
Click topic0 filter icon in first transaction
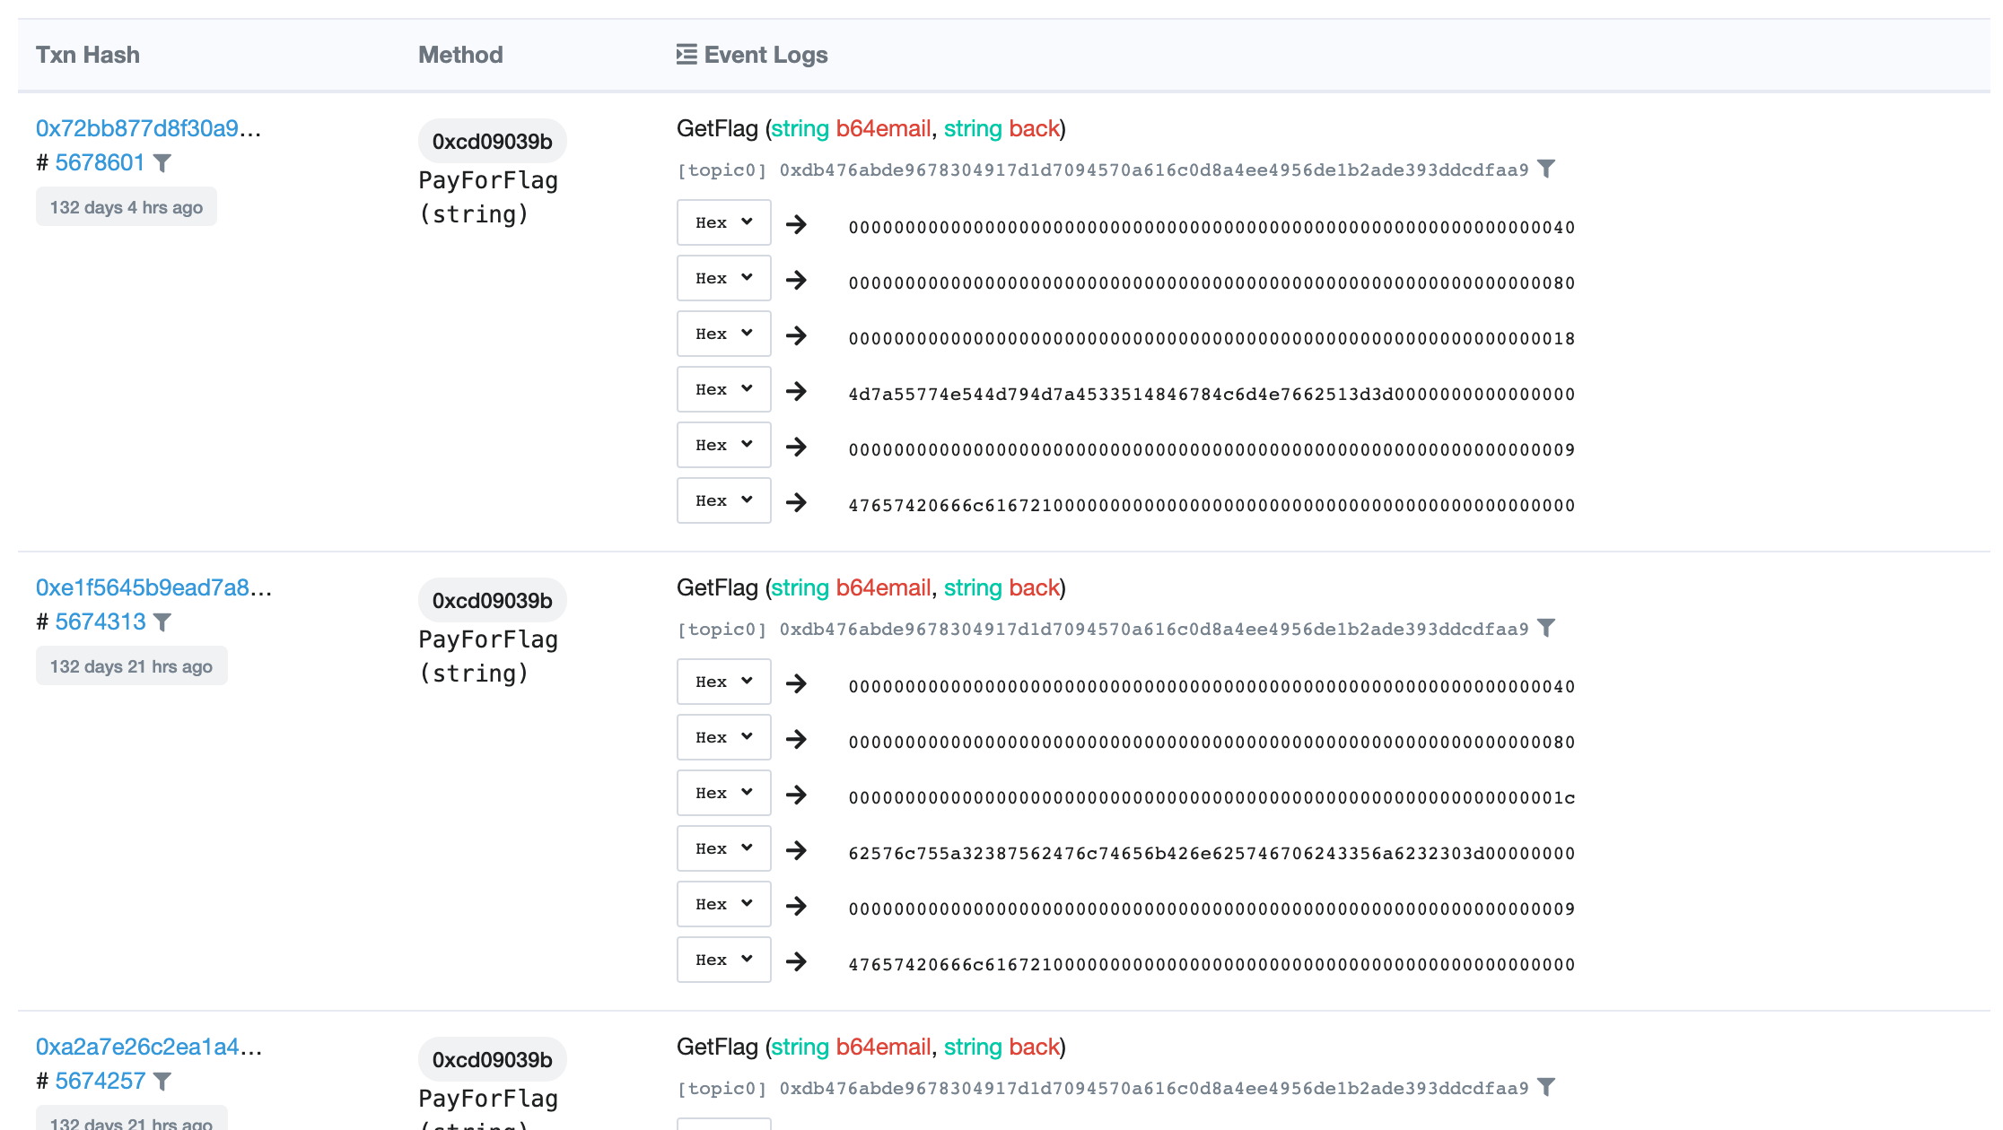tap(1546, 169)
